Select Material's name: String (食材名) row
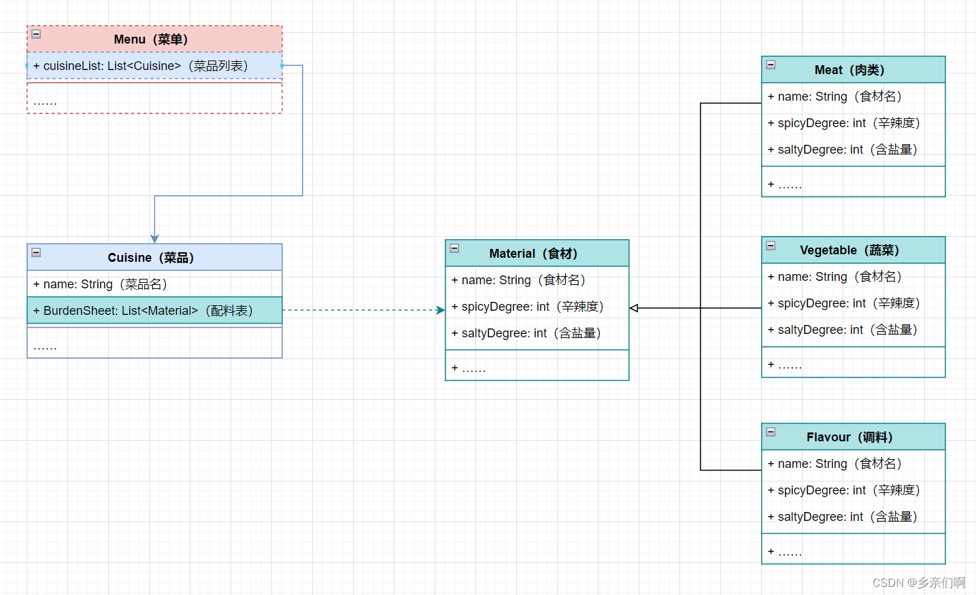The height and width of the screenshot is (595, 976). tap(537, 280)
